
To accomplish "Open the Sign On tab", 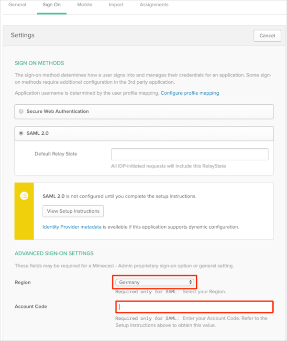I will 52,5.
